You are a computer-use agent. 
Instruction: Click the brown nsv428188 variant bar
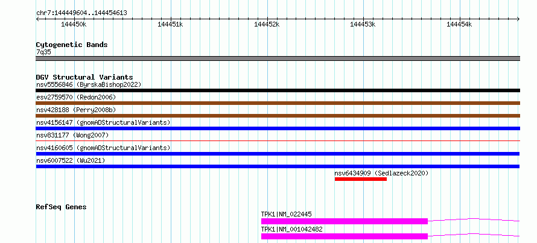(278, 116)
